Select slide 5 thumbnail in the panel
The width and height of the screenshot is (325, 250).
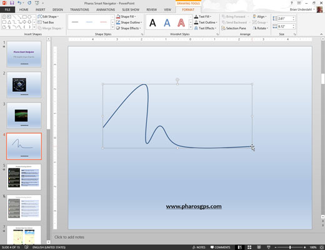24,177
